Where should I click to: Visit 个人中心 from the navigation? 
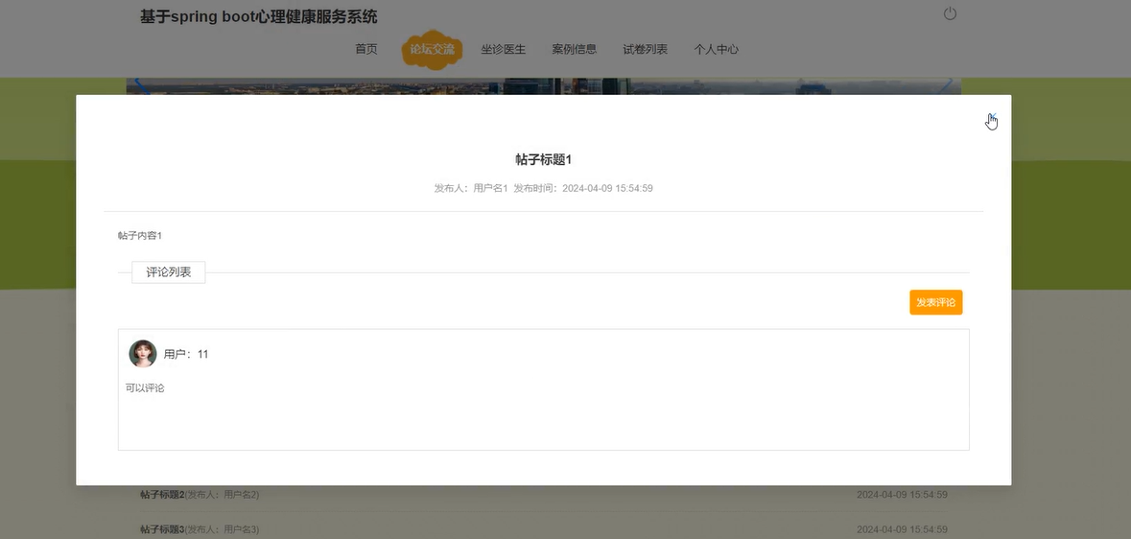click(x=717, y=49)
